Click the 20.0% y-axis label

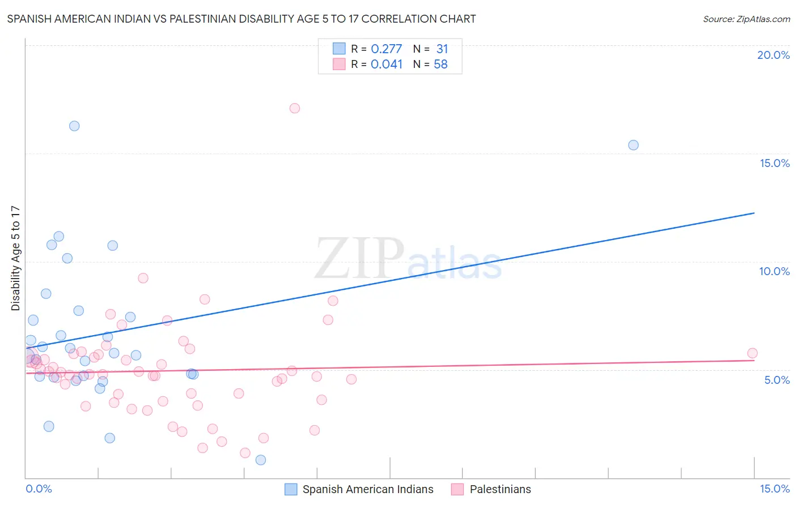coord(773,55)
